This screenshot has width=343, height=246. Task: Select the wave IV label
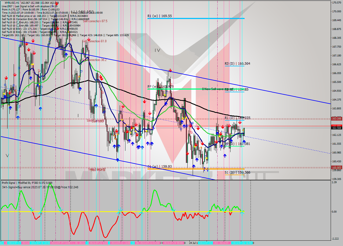coord(157,50)
